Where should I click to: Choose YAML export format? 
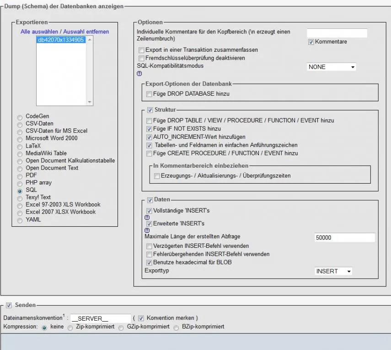click(x=20, y=220)
